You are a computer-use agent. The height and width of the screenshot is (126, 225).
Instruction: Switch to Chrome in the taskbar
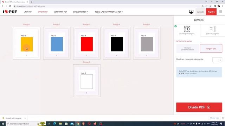coord(78,124)
